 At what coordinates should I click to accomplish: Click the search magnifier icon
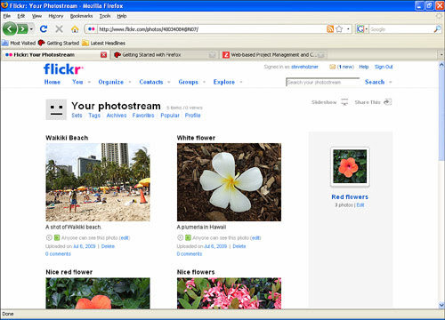click(437, 29)
